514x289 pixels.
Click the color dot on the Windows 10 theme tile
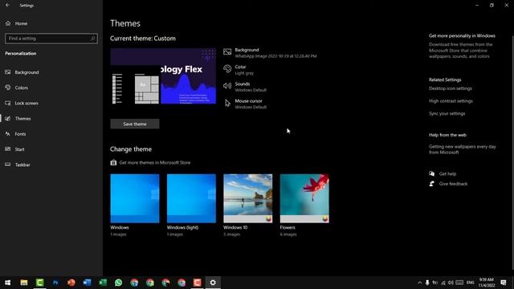click(268, 219)
